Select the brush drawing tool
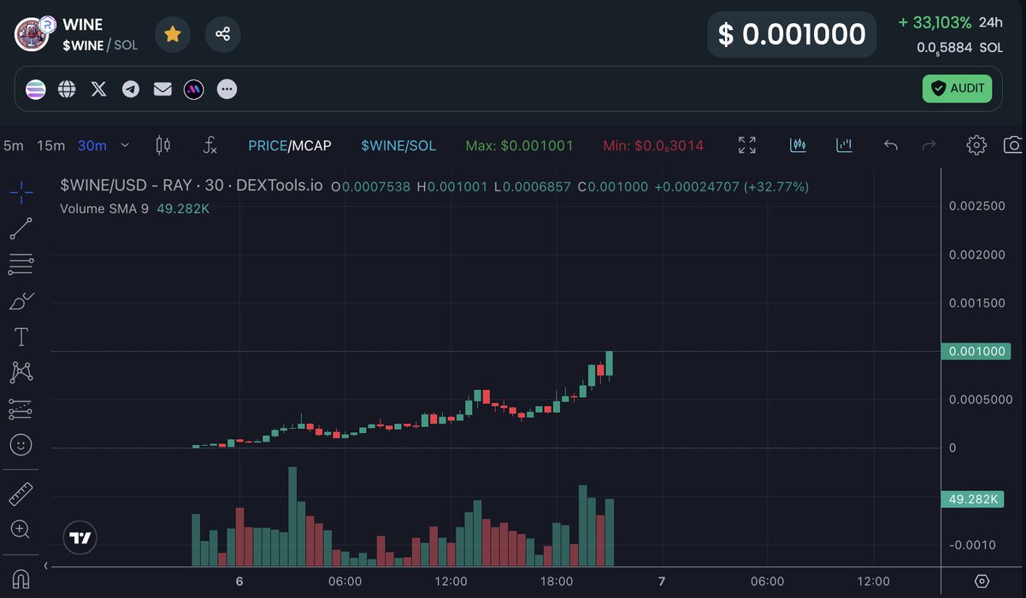Image resolution: width=1026 pixels, height=598 pixels. (x=21, y=300)
